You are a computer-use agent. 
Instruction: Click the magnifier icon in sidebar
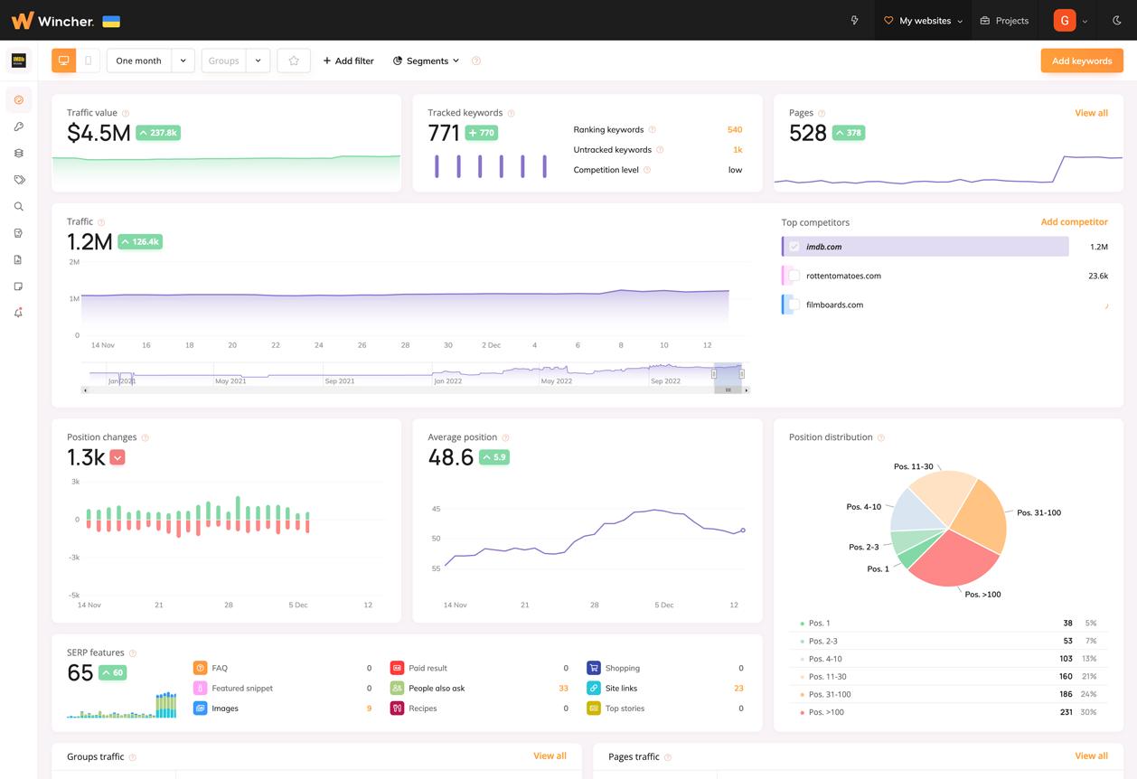pyautogui.click(x=18, y=207)
